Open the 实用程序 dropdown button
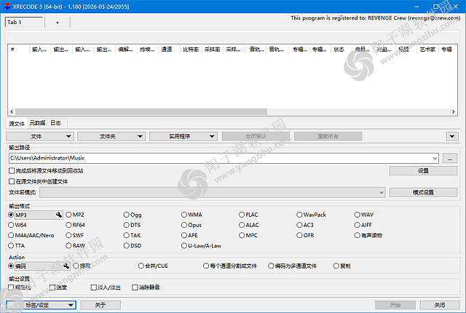466x313 pixels. pyautogui.click(x=183, y=136)
